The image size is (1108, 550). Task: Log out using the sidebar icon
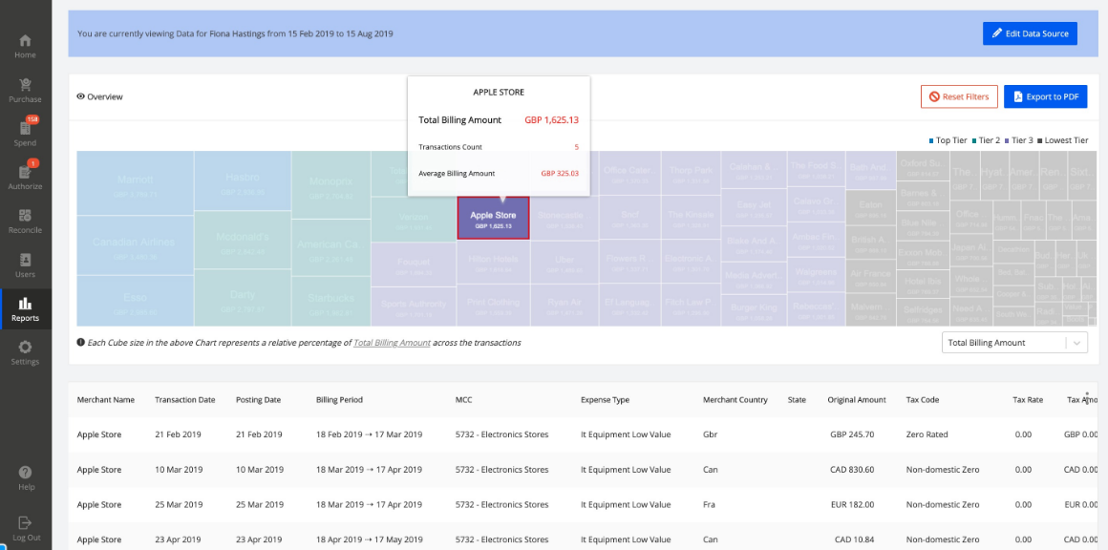(26, 529)
